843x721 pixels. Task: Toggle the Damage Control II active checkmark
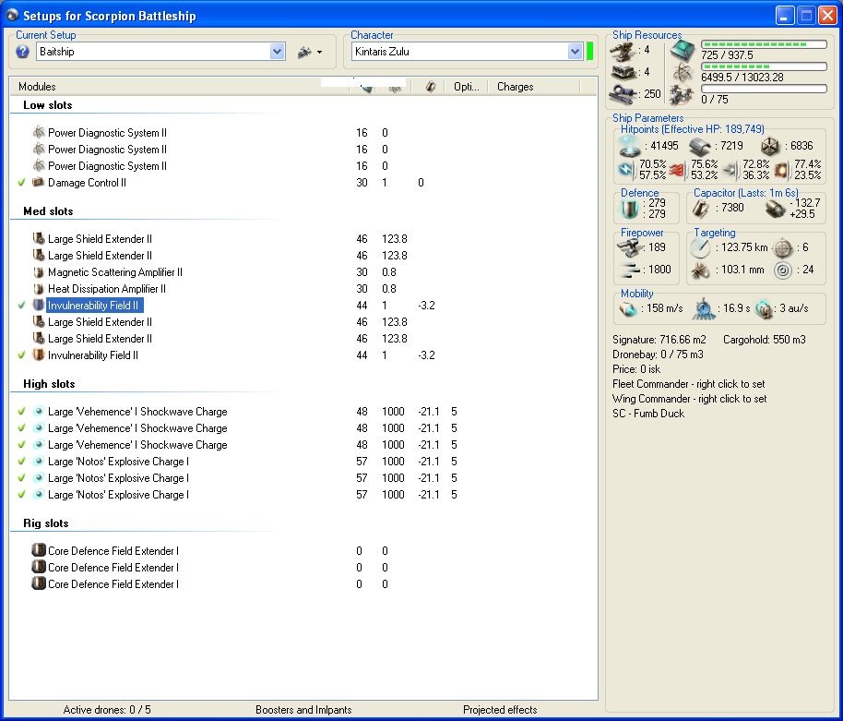(x=21, y=183)
